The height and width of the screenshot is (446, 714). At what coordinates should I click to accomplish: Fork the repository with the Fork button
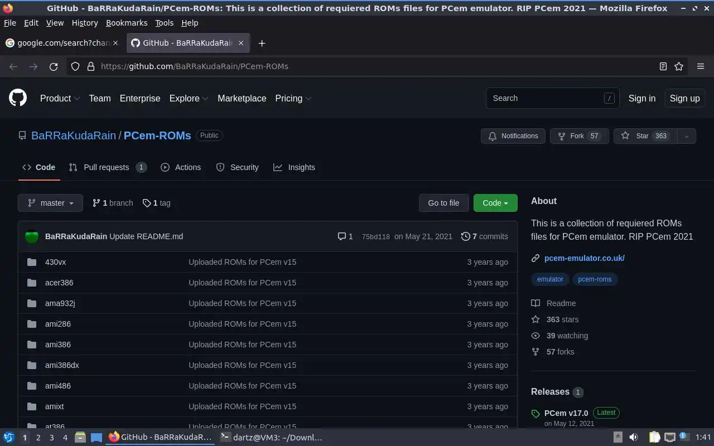(580, 136)
